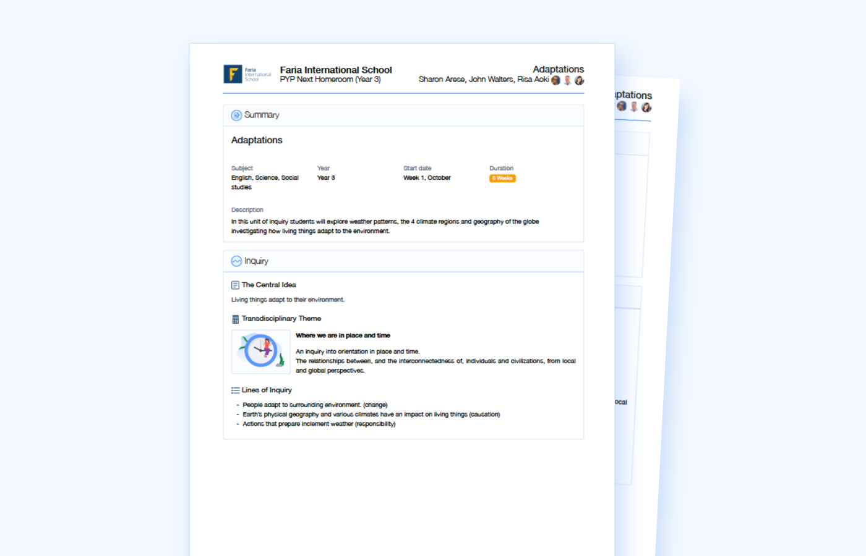The height and width of the screenshot is (556, 866).
Task: Click the 'Subject' field label
Action: point(242,168)
